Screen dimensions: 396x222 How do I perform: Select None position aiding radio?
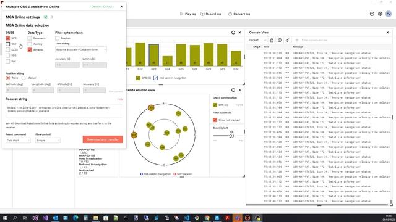coord(8,78)
